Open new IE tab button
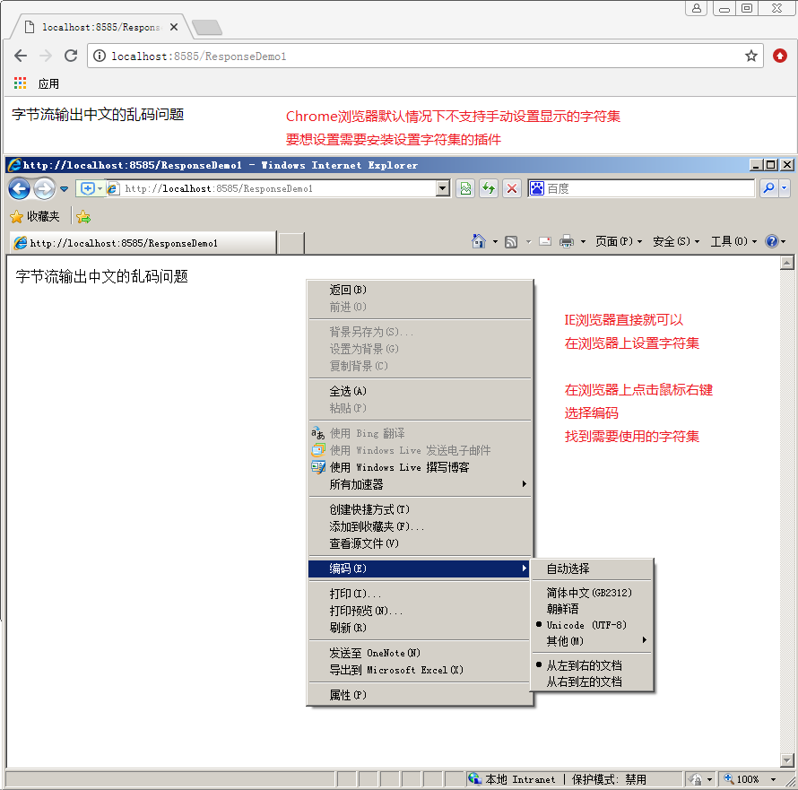 pyautogui.click(x=291, y=243)
